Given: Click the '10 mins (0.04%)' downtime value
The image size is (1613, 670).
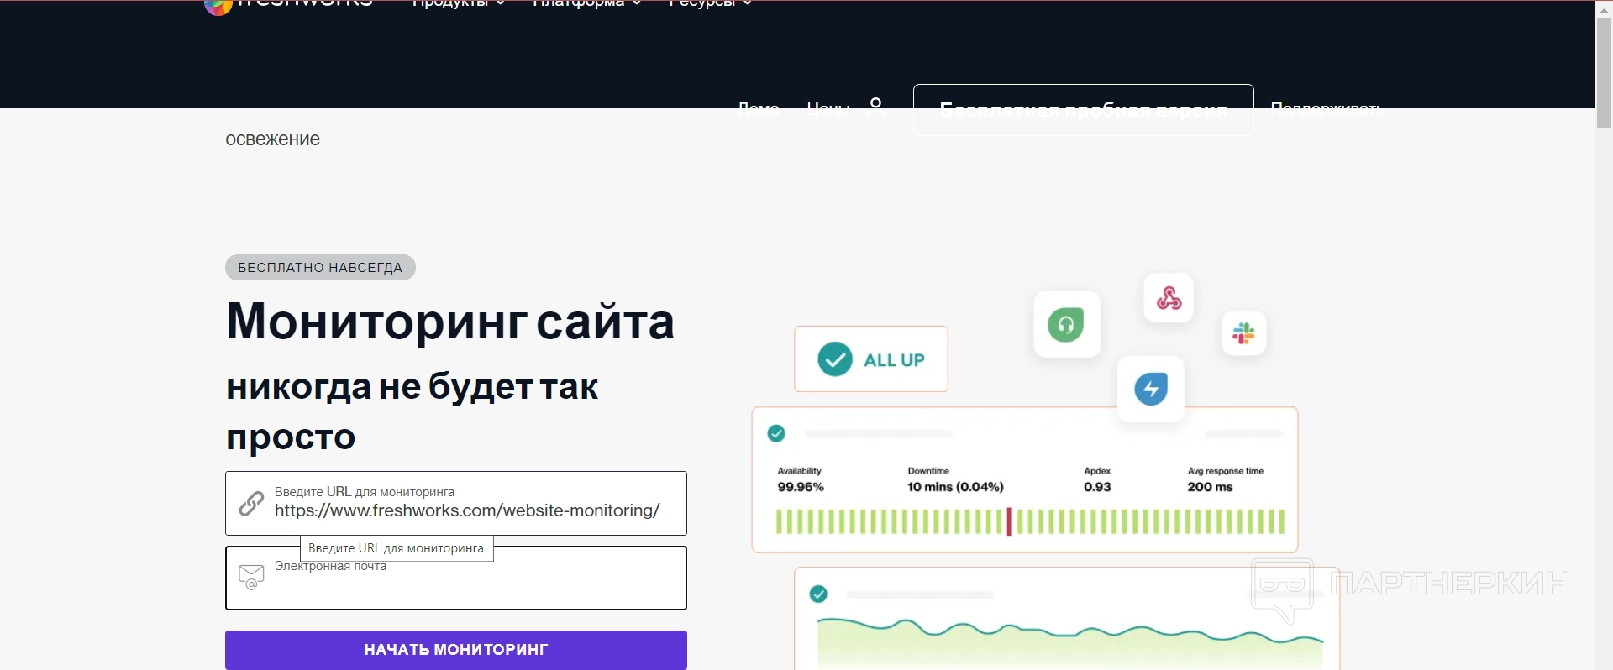Looking at the screenshot, I should (x=955, y=487).
